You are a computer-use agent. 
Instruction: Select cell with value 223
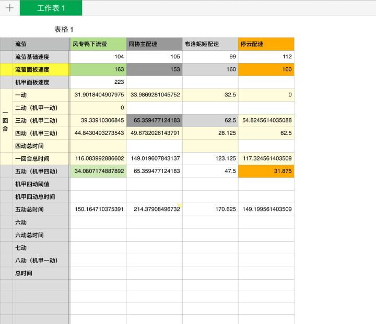click(98, 82)
